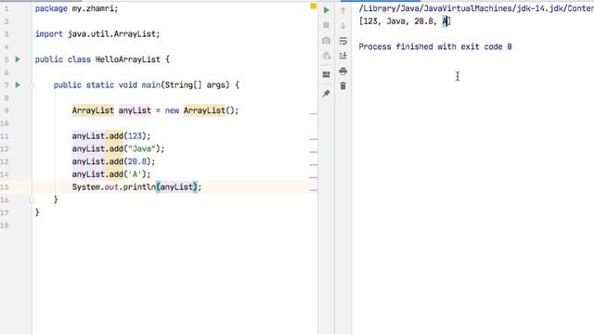Click the Exit icon below the camera
Screen dimensions: 594x334
tap(326, 56)
